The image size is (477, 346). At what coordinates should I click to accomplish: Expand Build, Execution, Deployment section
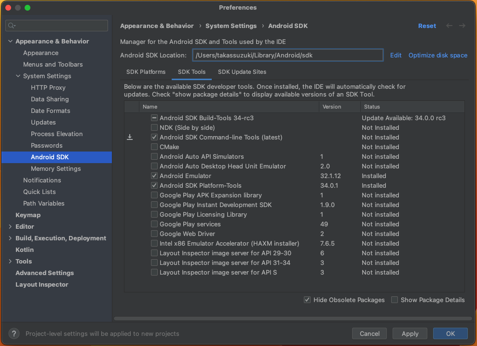11,238
